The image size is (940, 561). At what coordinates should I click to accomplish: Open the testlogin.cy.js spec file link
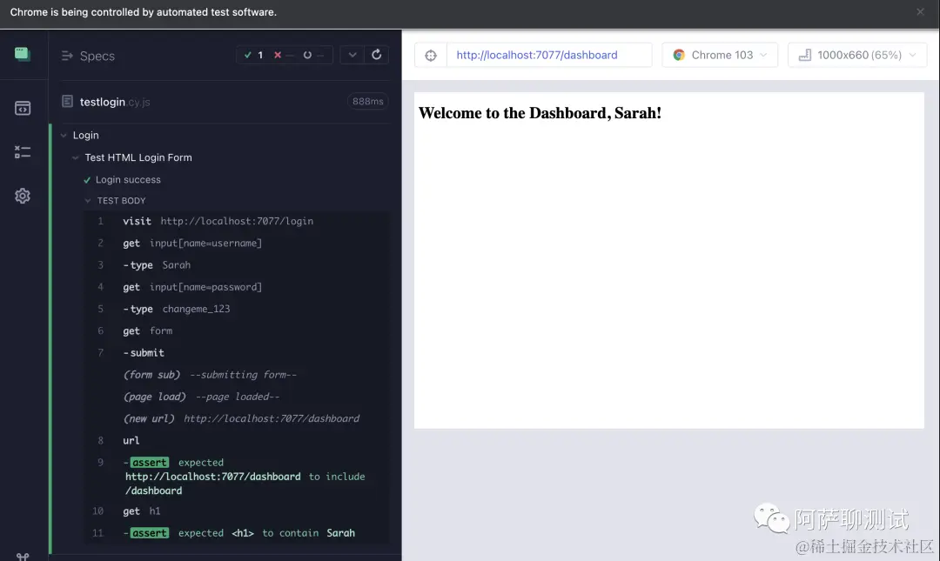pyautogui.click(x=115, y=102)
